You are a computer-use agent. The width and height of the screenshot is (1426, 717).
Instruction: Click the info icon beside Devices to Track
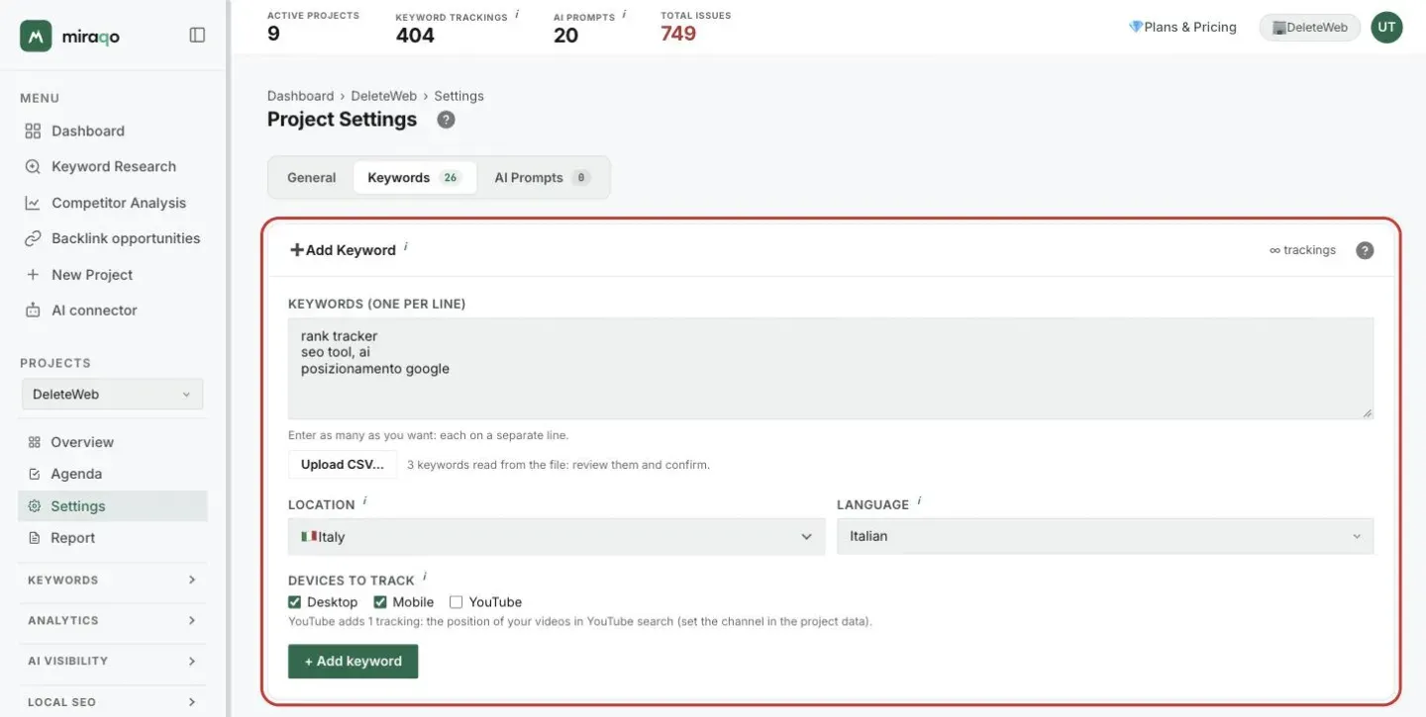[425, 576]
